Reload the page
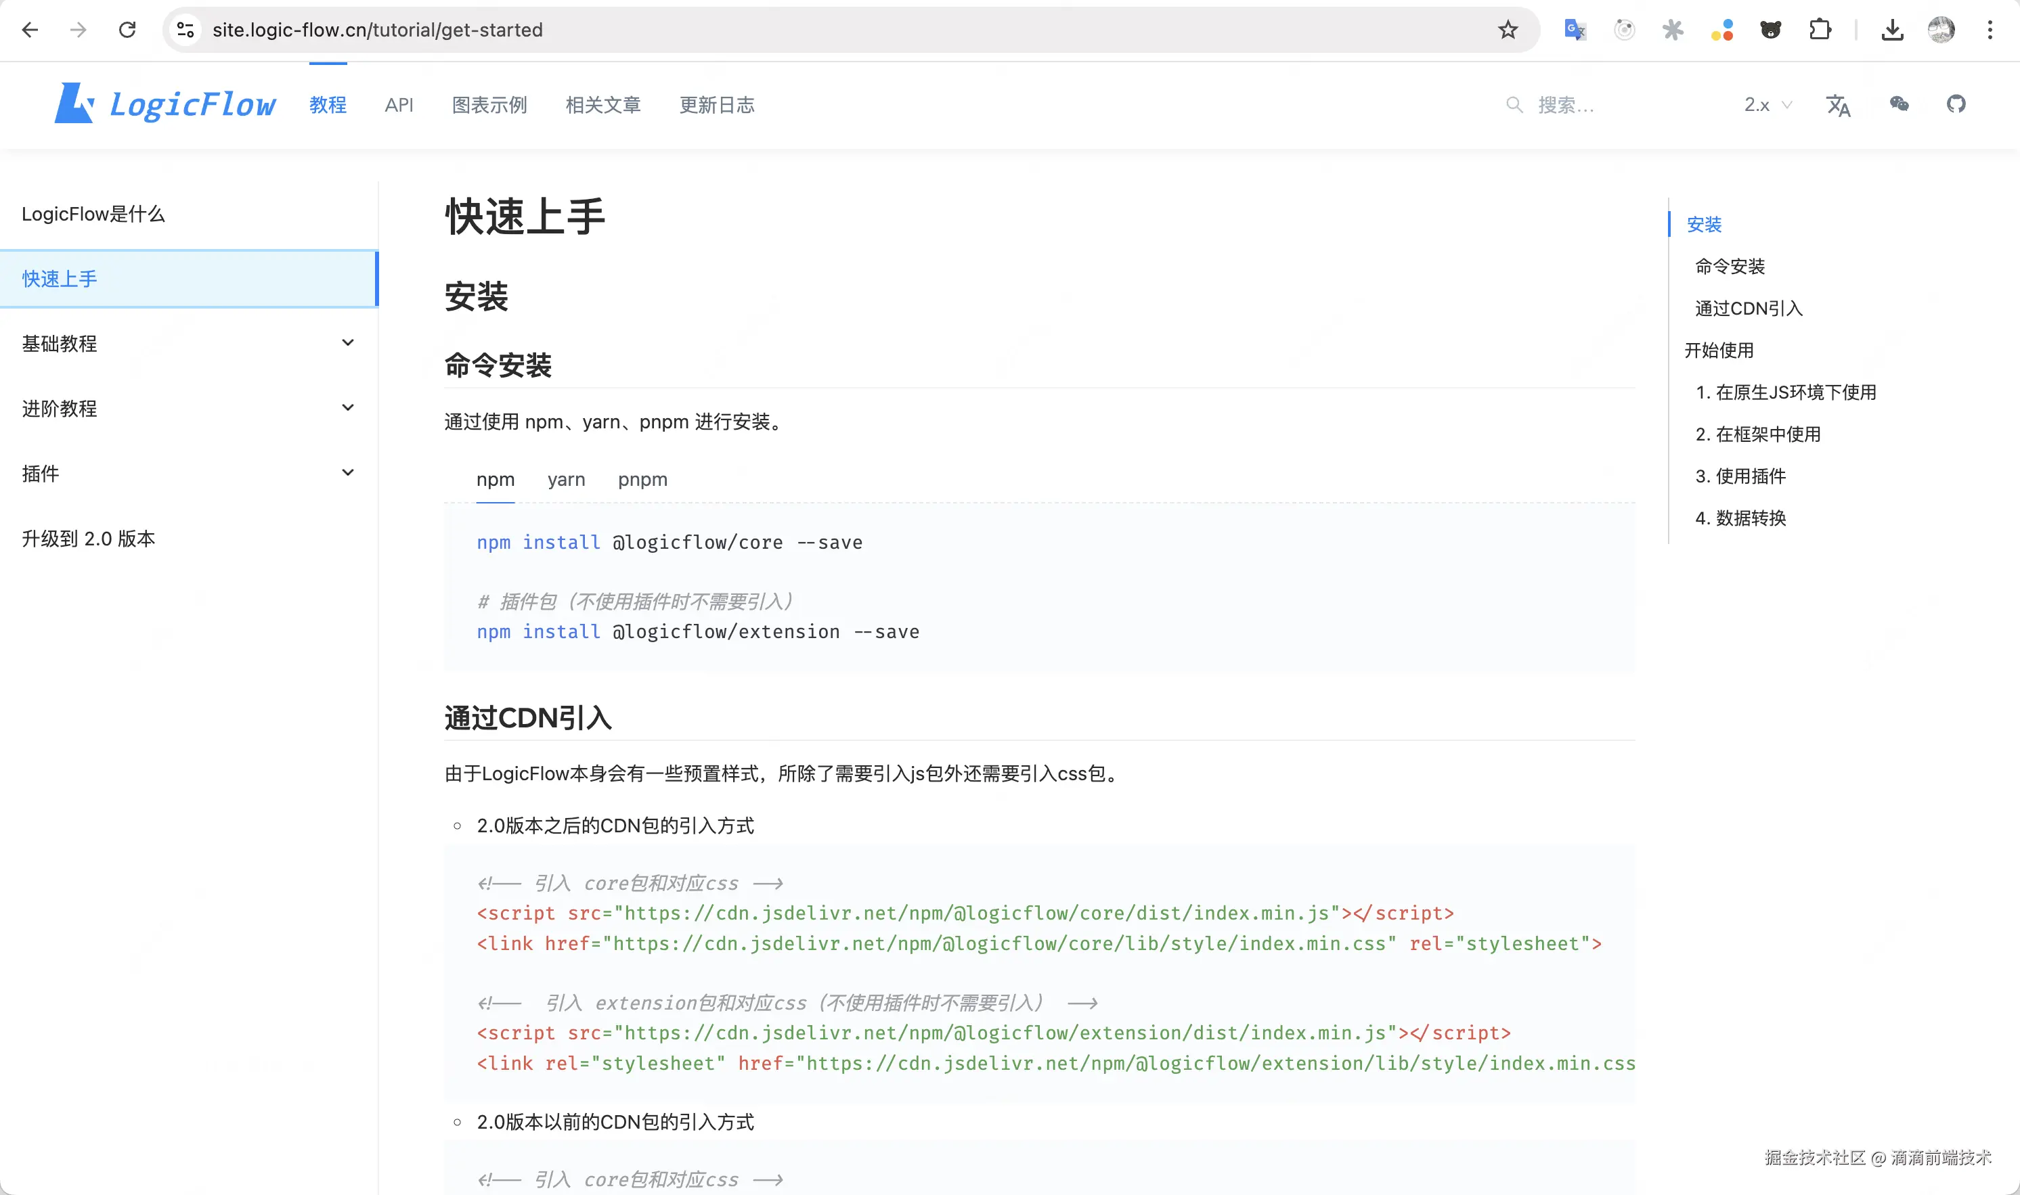Viewport: 2020px width, 1195px height. 127,30
